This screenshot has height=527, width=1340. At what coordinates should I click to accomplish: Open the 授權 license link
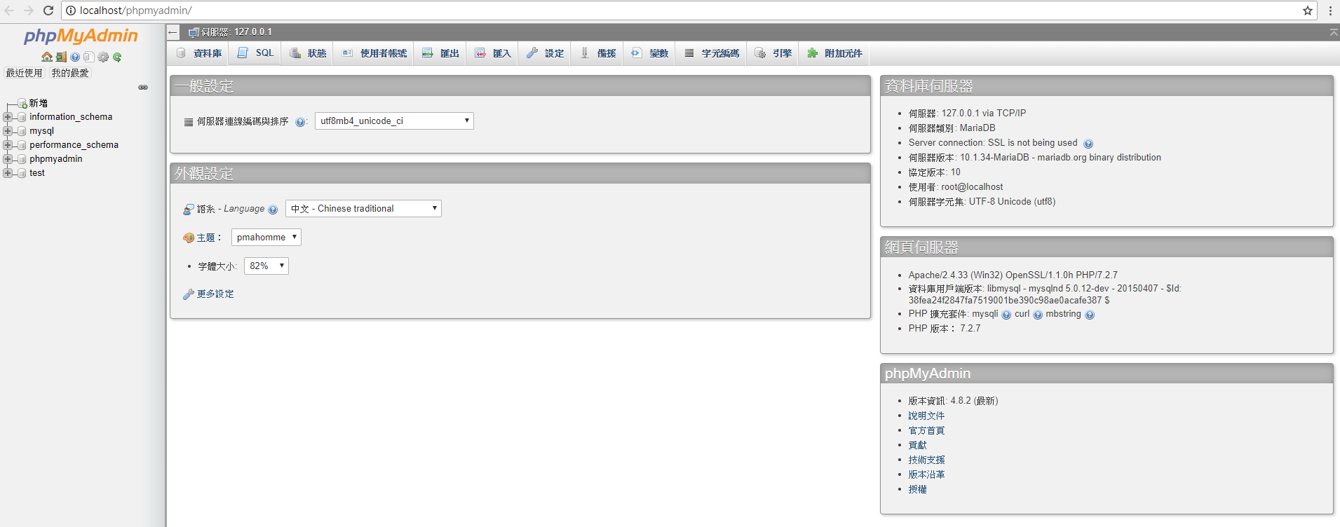917,490
